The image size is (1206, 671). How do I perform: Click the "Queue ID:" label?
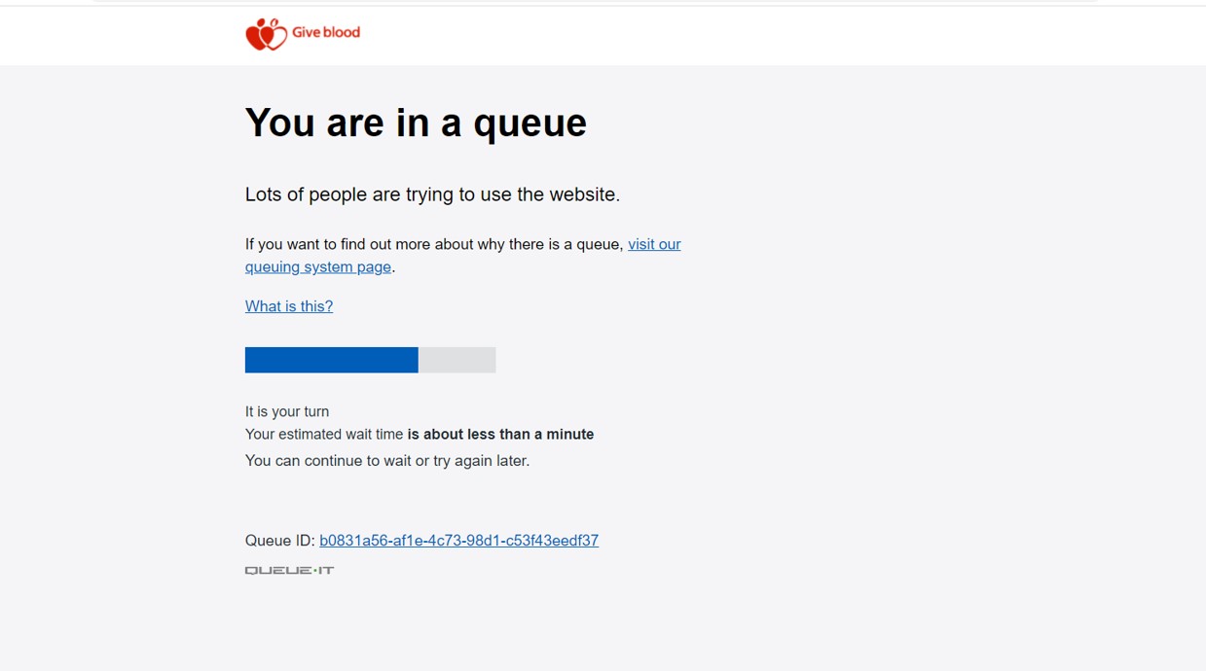coord(279,541)
